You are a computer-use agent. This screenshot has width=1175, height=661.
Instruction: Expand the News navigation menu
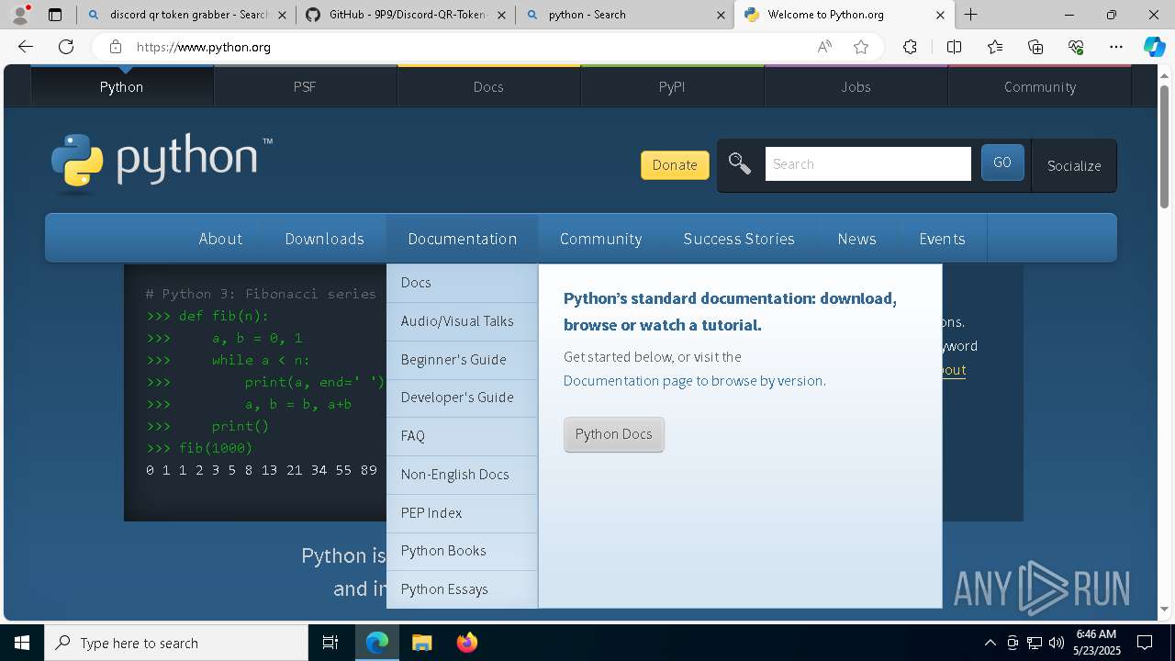tap(856, 239)
